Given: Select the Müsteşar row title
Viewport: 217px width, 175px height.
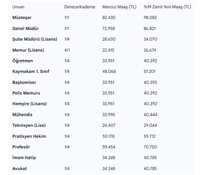Looking at the screenshot, I should [22, 18].
